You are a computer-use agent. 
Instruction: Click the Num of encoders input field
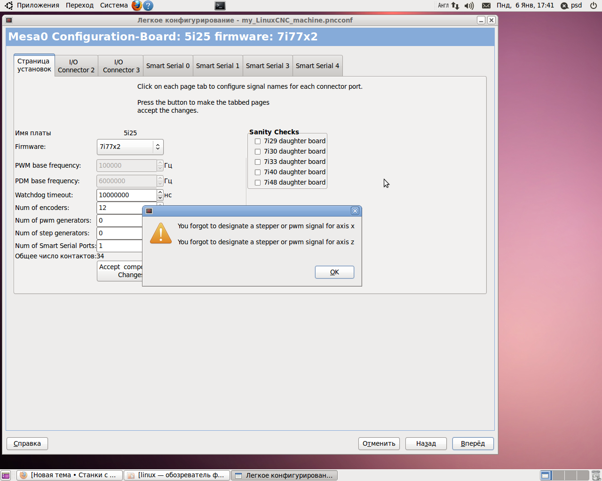(120, 208)
